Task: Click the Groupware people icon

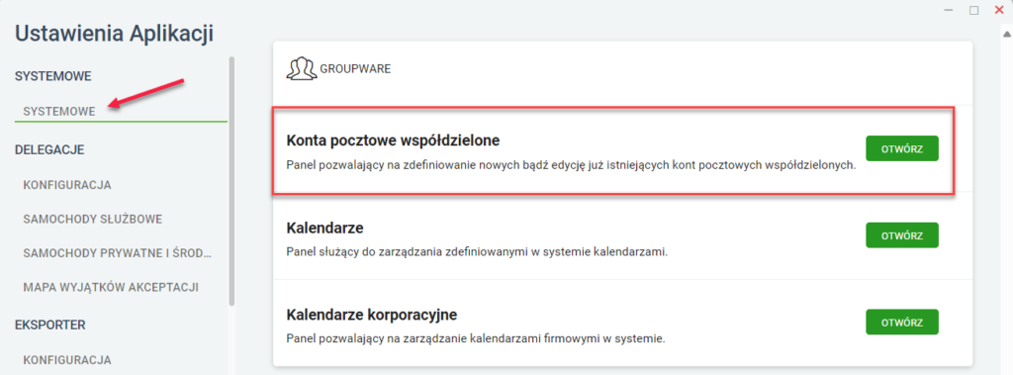Action: pyautogui.click(x=302, y=68)
